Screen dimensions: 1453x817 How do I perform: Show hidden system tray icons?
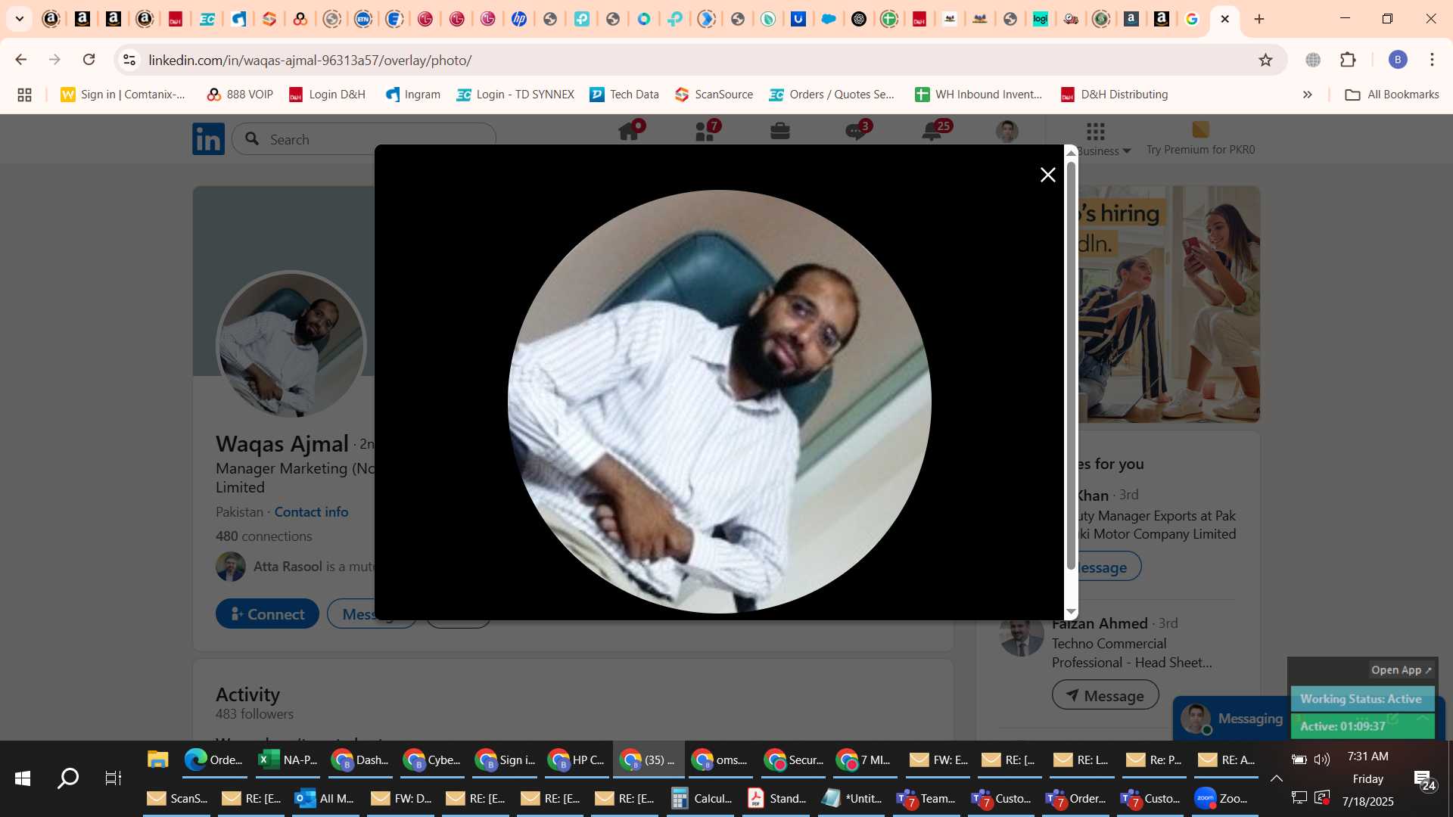click(1276, 778)
